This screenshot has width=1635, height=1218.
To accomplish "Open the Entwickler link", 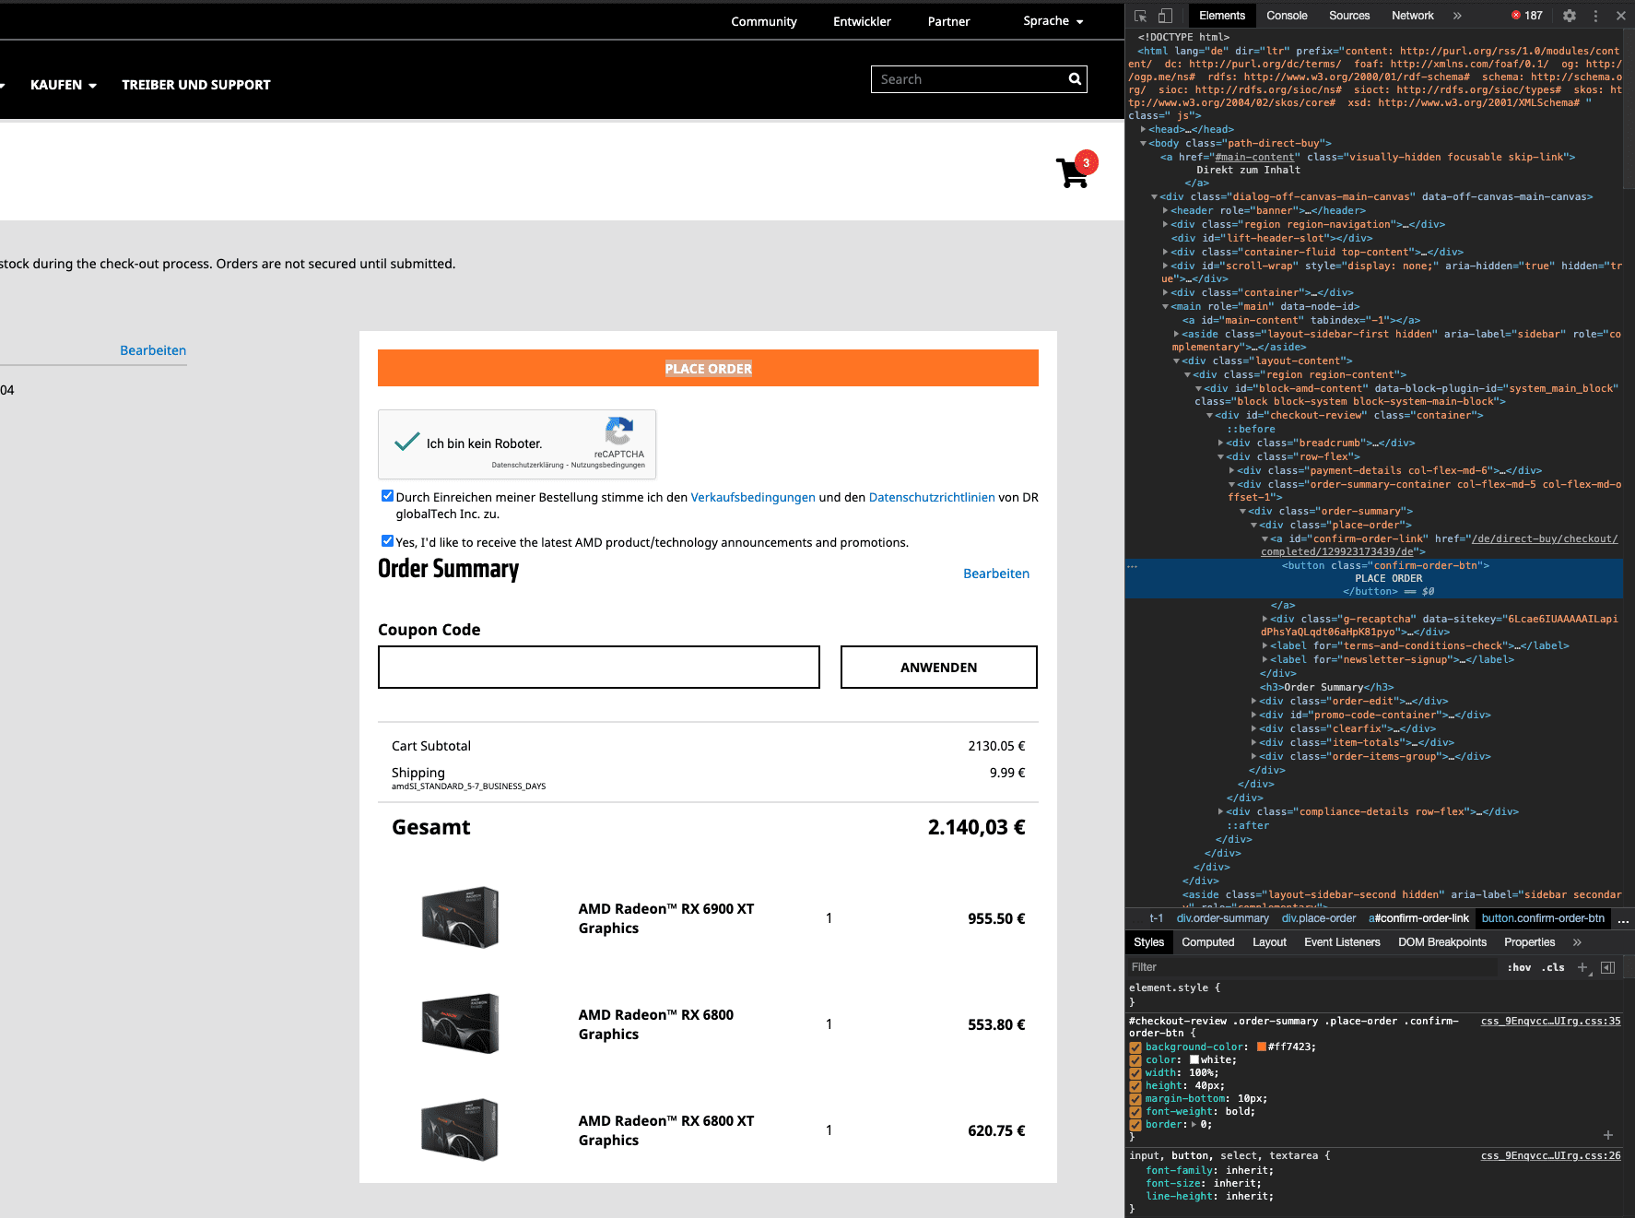I will coord(862,21).
